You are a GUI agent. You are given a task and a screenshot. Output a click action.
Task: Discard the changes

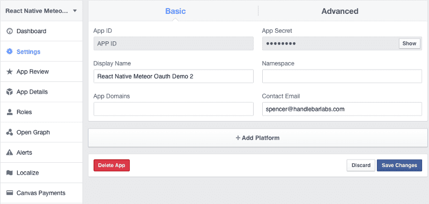click(361, 165)
